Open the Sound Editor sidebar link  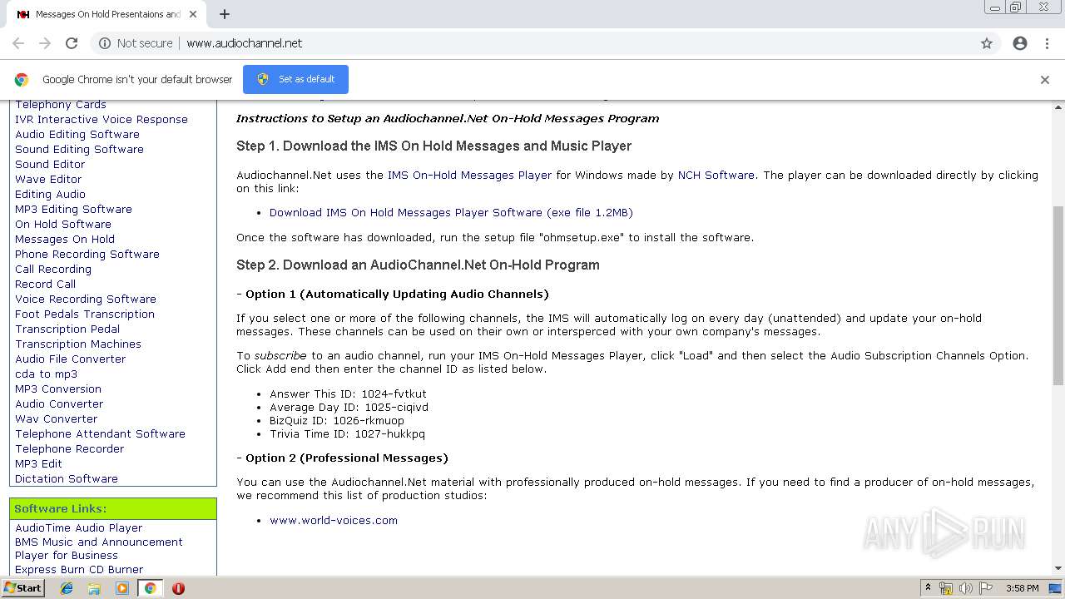click(50, 164)
